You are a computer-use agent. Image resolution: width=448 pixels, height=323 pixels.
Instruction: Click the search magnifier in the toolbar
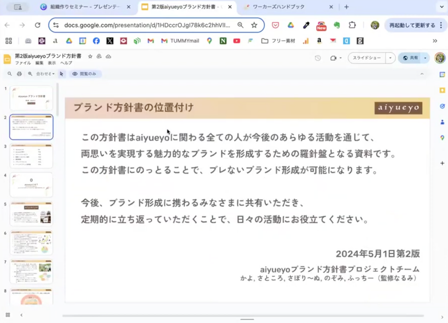click(x=10, y=74)
